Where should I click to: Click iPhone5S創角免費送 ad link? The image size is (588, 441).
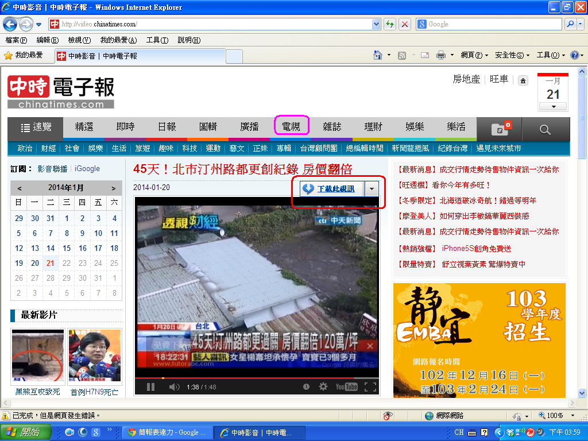click(x=476, y=248)
